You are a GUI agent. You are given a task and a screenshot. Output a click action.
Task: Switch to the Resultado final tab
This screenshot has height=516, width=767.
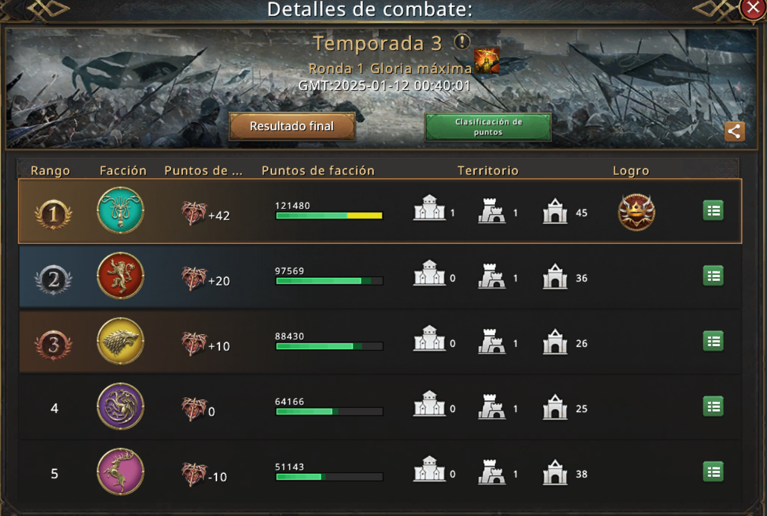tap(292, 126)
